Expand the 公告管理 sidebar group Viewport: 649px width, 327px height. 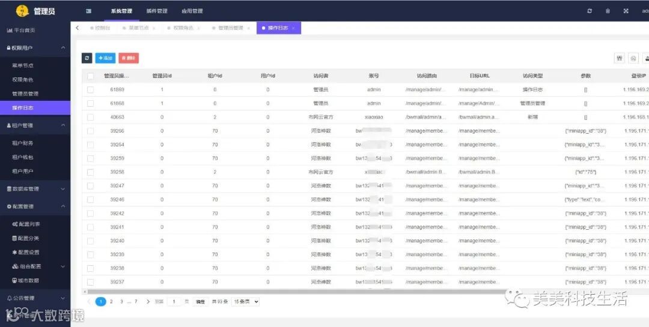point(35,298)
